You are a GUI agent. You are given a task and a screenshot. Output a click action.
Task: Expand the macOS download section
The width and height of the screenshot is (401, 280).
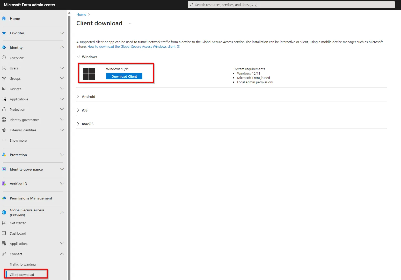click(x=78, y=124)
